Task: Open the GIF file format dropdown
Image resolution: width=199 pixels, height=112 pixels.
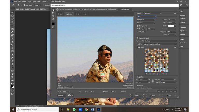Action: coord(147,17)
